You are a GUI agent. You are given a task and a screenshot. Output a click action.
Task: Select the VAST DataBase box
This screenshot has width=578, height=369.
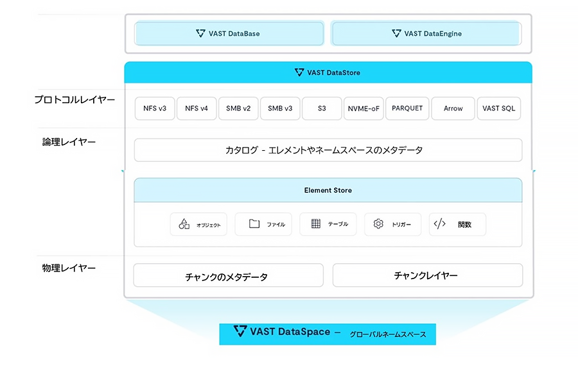[x=229, y=33]
